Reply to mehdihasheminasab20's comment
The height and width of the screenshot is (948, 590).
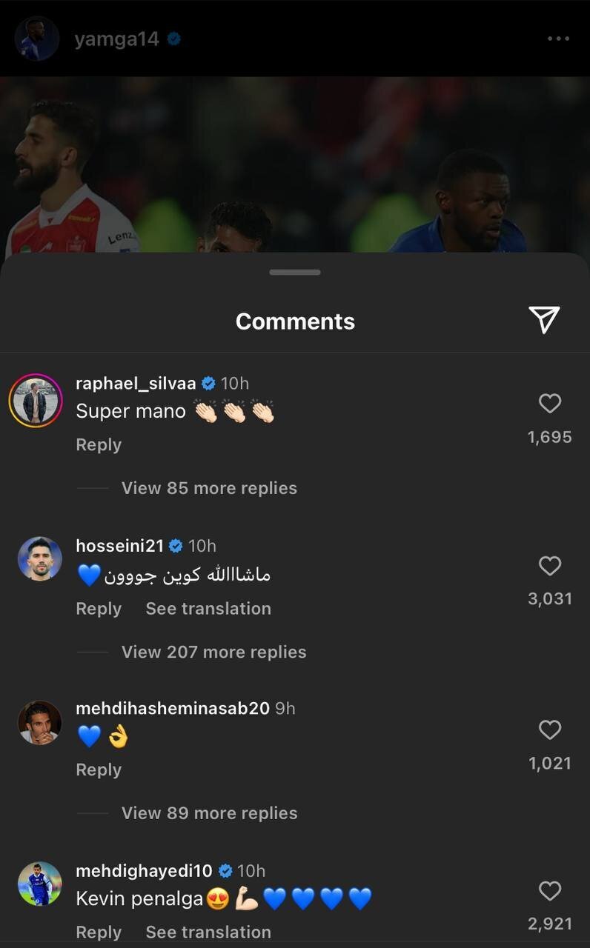click(99, 770)
